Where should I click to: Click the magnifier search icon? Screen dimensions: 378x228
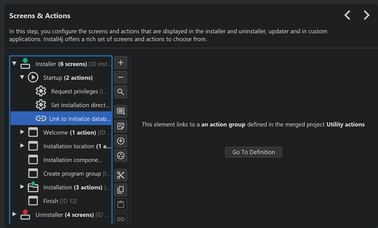pyautogui.click(x=121, y=92)
